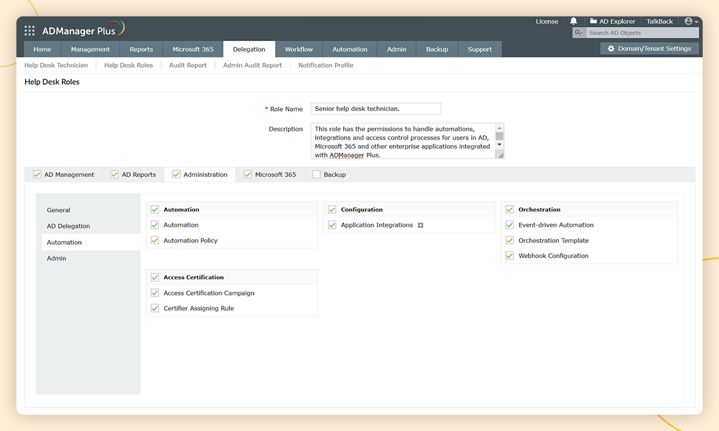Click the description box resize handle
Screen dimensions: 719x431
point(500,155)
